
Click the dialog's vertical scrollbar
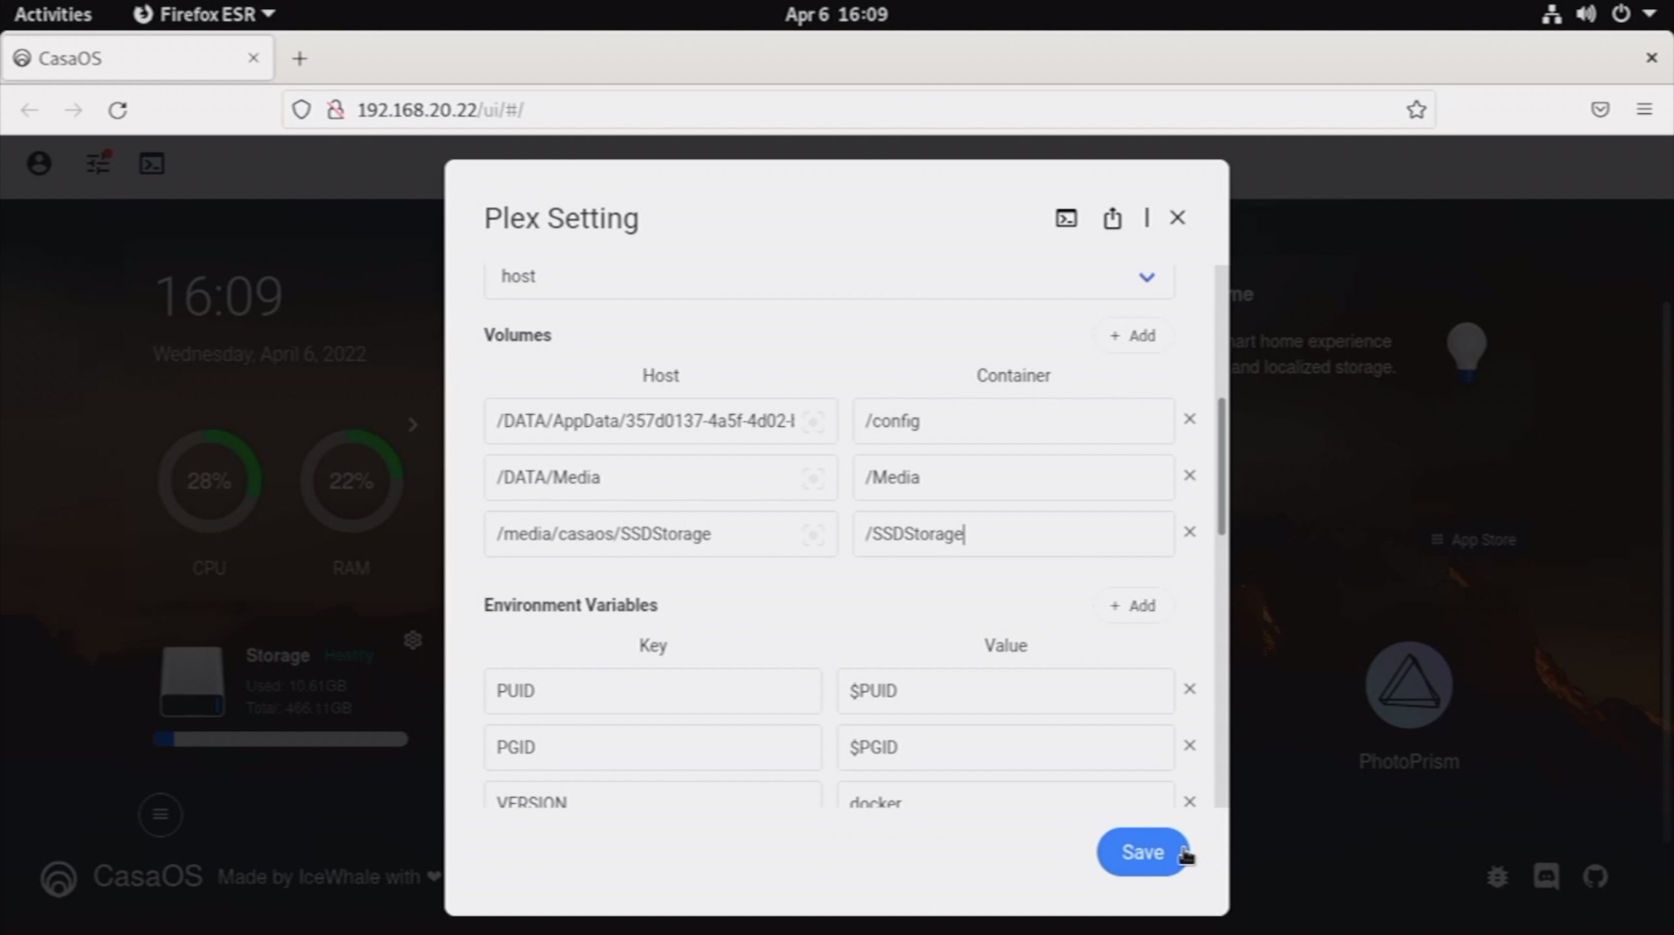click(x=1220, y=466)
